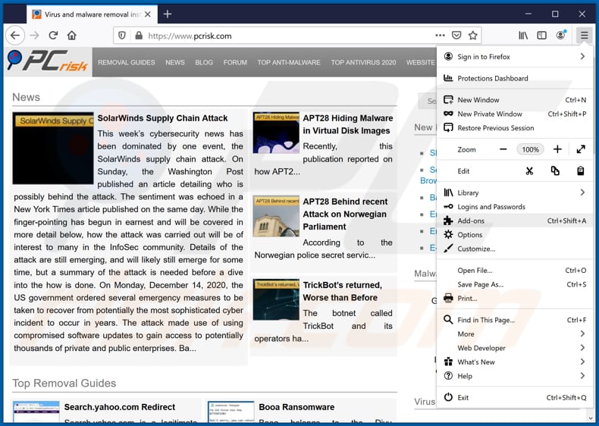Open Booa Ransomware guide link
This screenshot has width=599, height=426.
(x=296, y=407)
